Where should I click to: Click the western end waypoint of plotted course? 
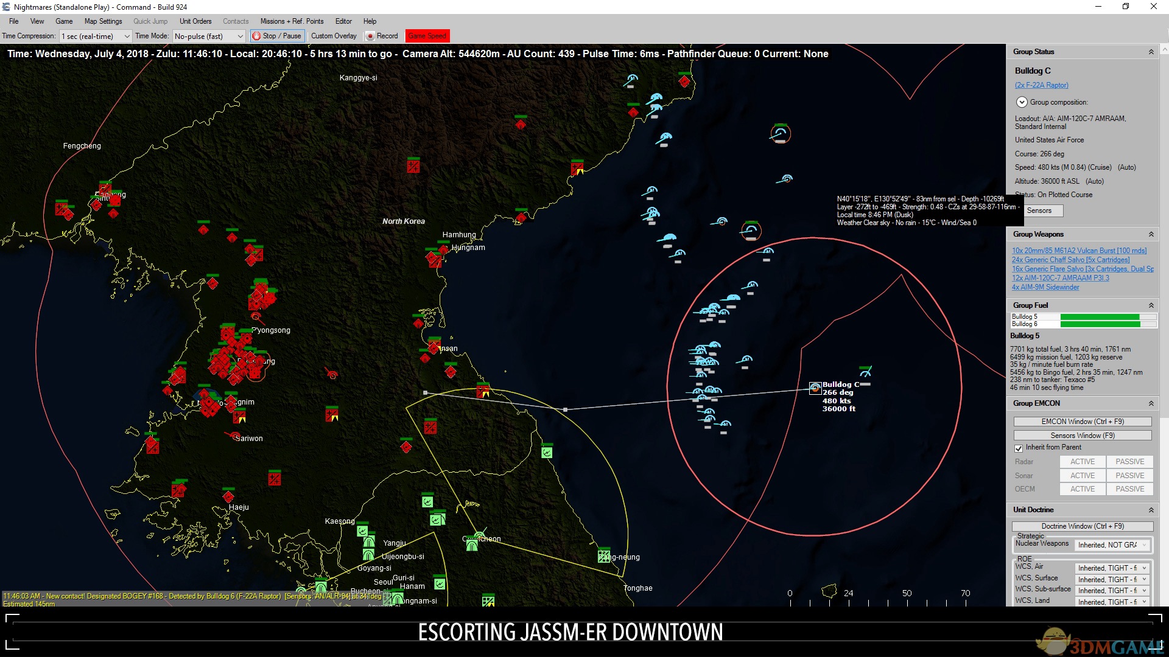(425, 392)
